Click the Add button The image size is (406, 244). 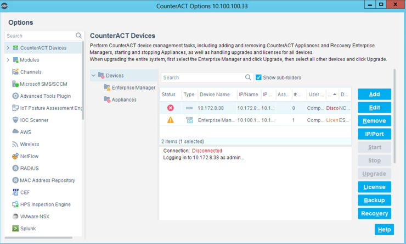[374, 94]
